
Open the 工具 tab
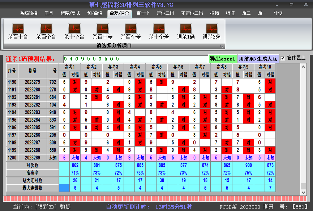tap(49, 13)
